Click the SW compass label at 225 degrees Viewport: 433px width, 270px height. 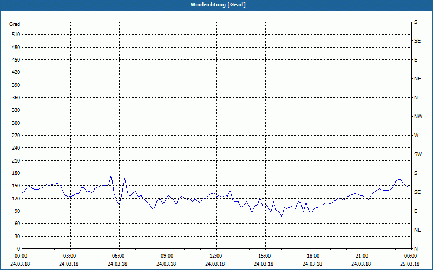tap(418, 154)
